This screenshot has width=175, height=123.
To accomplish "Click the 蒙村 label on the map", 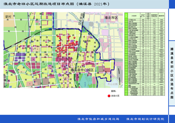I will [x=8, y=17].
